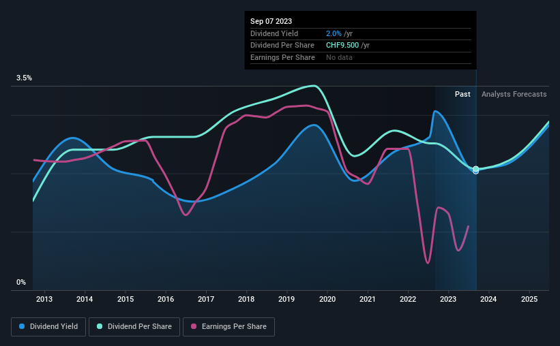Click the Earnings Per Share row label in tooltip
Screen dimensions: 560x346
tap(282, 57)
